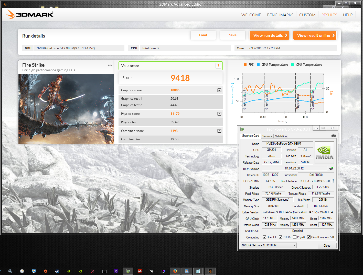Click the 3DMark logo in header
363x275 pixels.
click(30, 14)
